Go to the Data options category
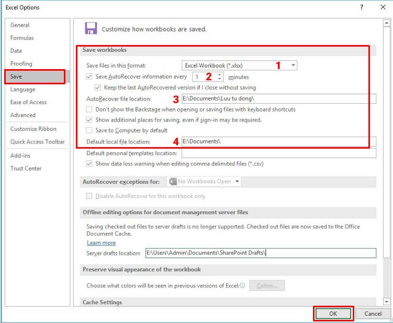This screenshot has height=323, width=393. coord(16,51)
